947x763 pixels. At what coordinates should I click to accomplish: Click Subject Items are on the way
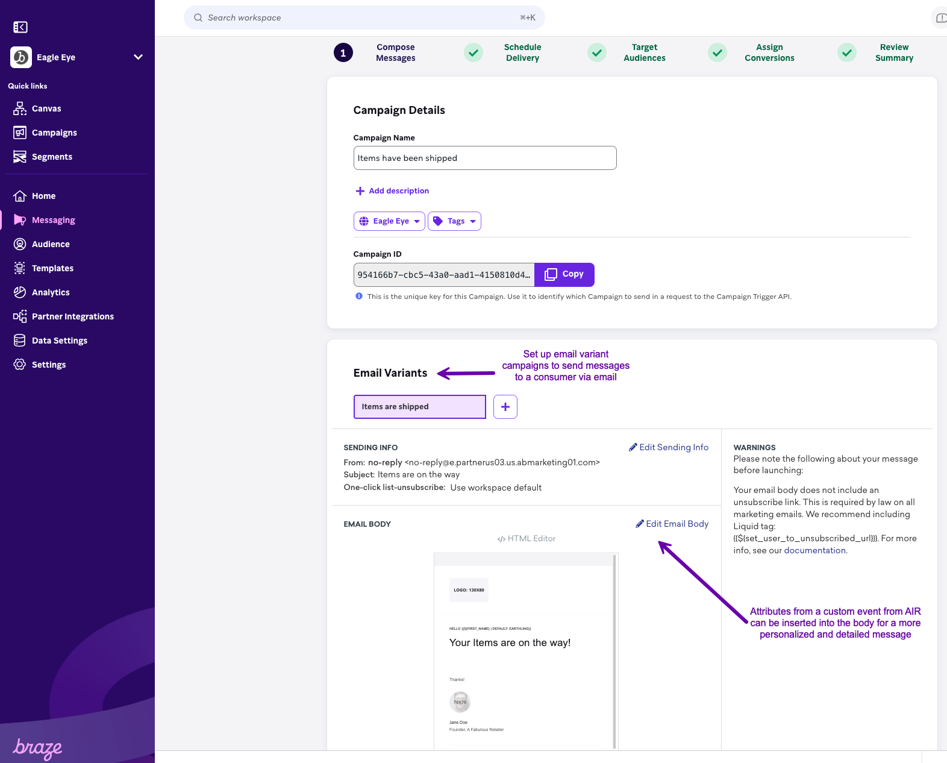click(402, 474)
